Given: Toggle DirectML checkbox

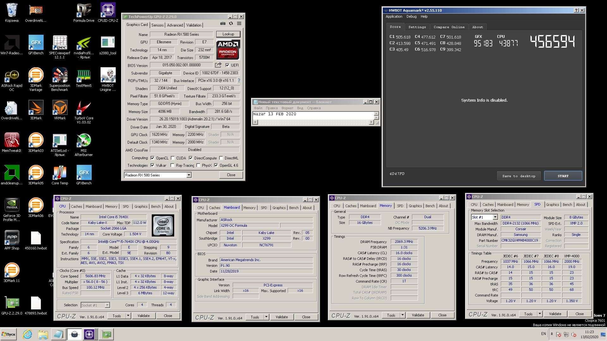Looking at the screenshot, I should pyautogui.click(x=221, y=158).
